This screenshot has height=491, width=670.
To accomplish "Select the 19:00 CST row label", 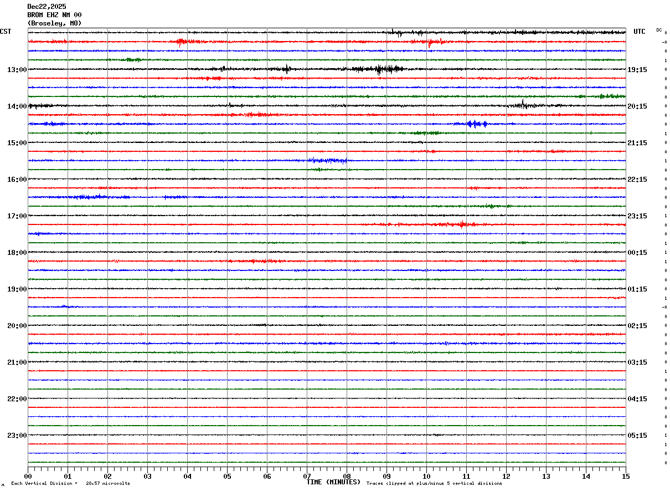I will (17, 289).
